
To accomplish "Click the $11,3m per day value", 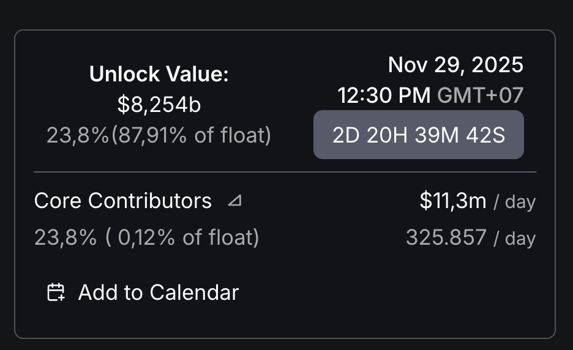I will click(453, 201).
